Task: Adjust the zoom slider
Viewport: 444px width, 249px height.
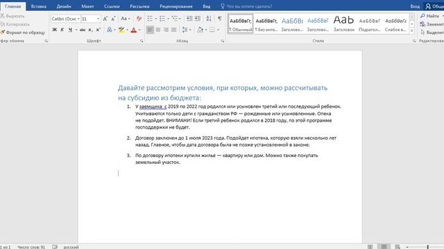Action: [427, 247]
